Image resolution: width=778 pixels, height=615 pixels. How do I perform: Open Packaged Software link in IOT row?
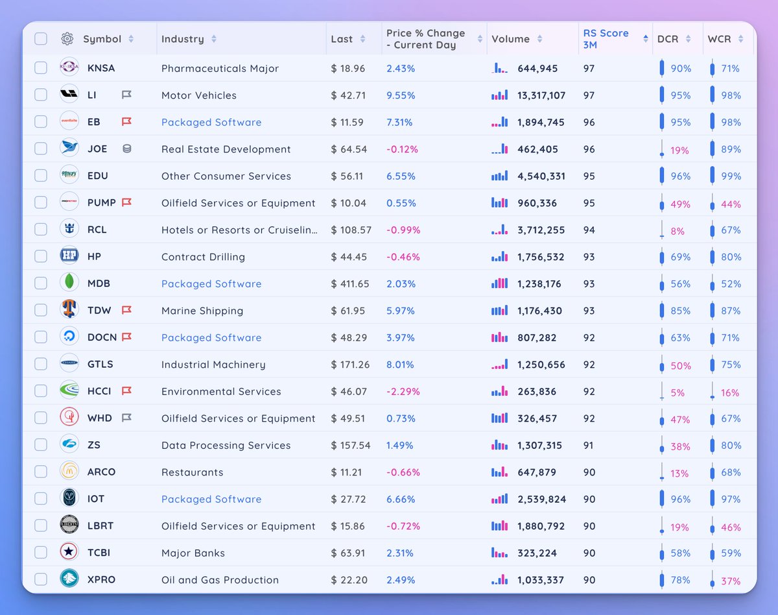click(x=211, y=499)
